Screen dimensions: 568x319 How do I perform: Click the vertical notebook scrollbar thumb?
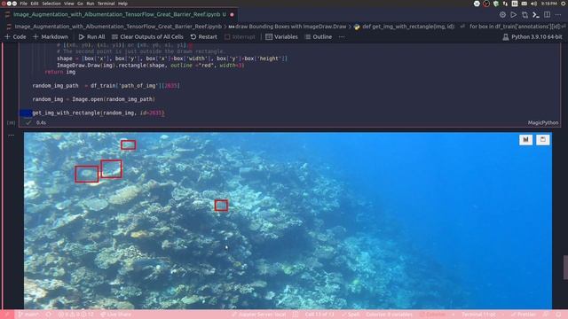[x=565, y=268]
